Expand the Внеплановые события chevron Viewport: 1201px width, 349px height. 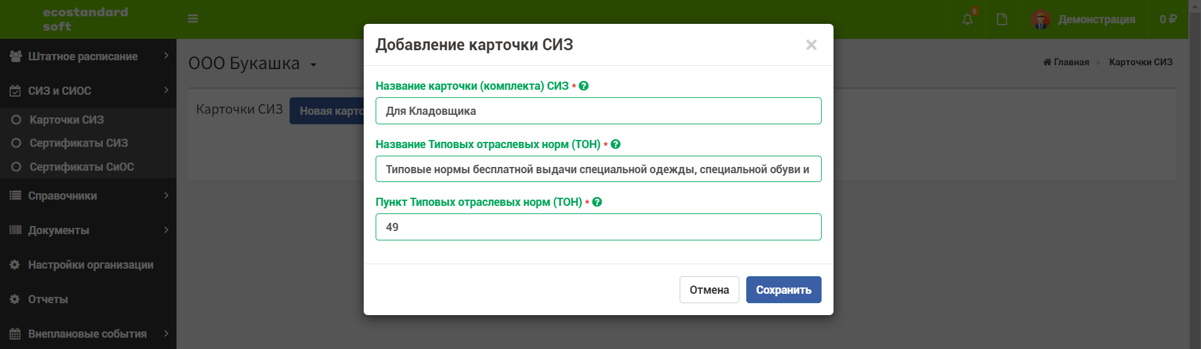coord(166,333)
